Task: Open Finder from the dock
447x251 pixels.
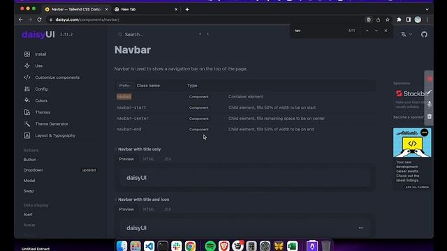Action: pos(122,245)
